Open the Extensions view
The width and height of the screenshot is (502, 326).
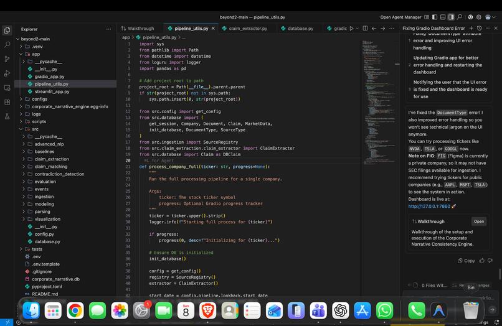[x=7, y=102]
